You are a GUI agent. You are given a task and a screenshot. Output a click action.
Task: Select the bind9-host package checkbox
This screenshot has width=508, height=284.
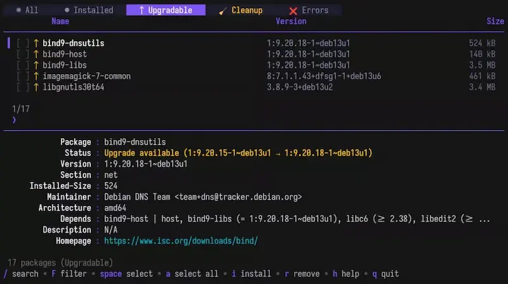tap(23, 55)
